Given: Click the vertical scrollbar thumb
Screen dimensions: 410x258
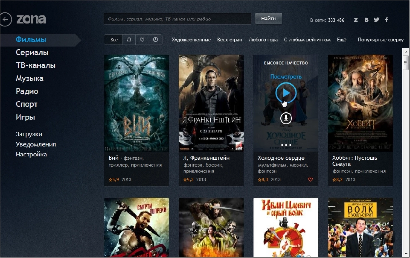Looking at the screenshot, I should tap(406, 62).
